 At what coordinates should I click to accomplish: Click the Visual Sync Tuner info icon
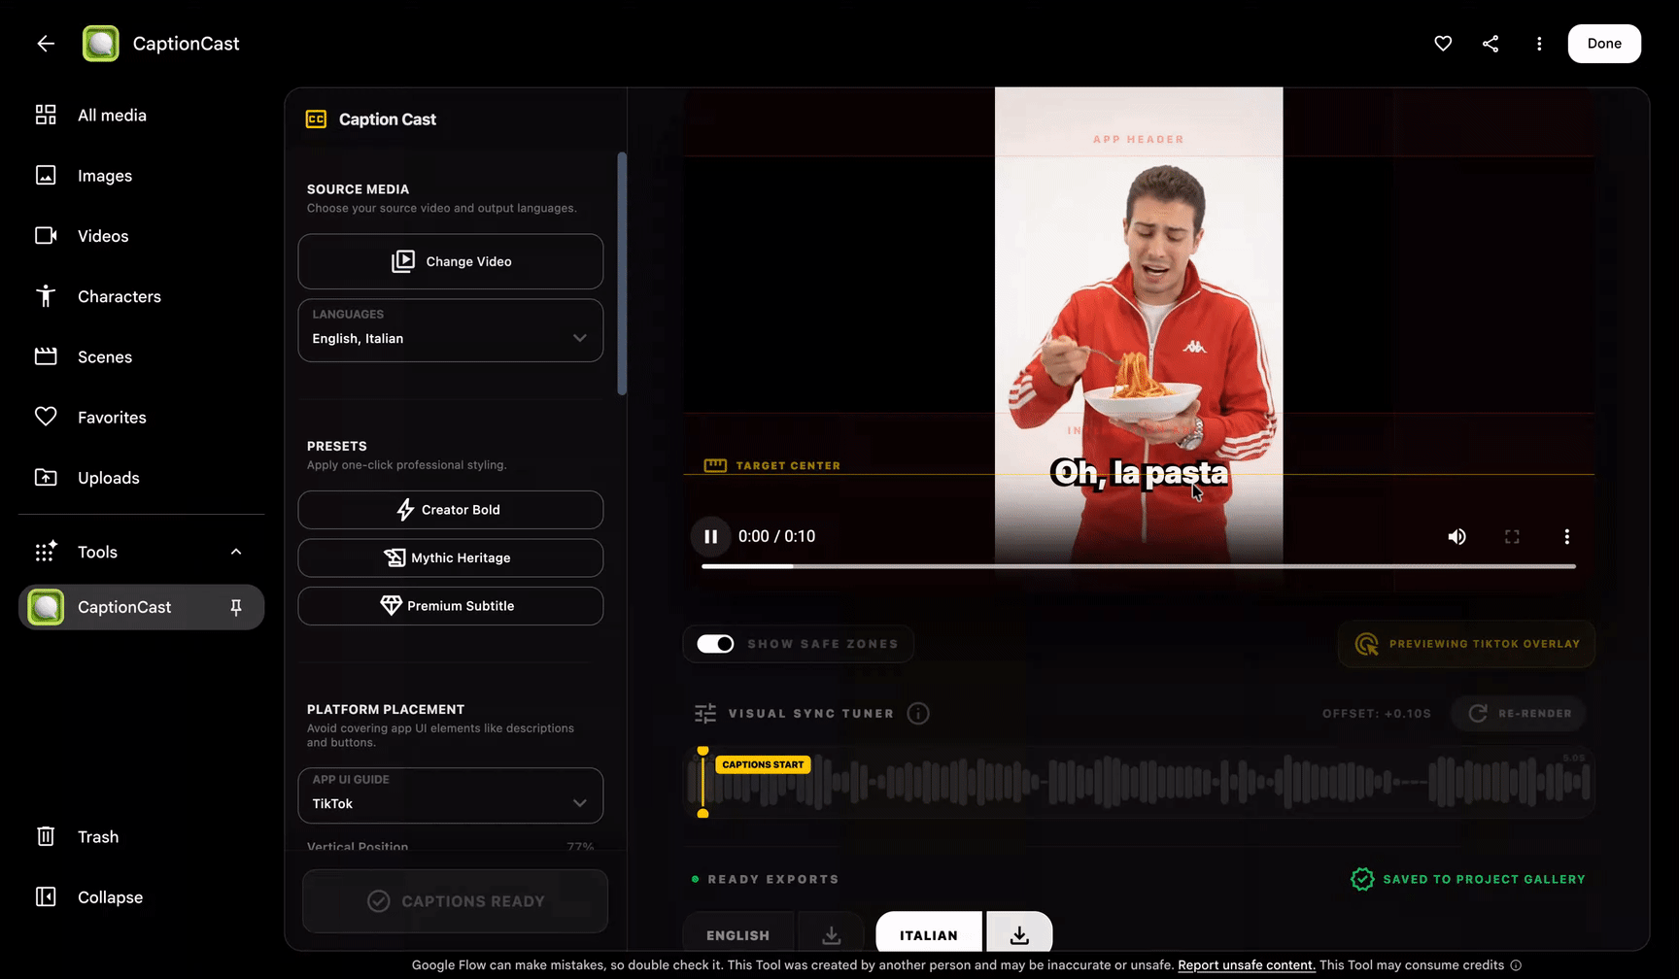[x=918, y=714]
